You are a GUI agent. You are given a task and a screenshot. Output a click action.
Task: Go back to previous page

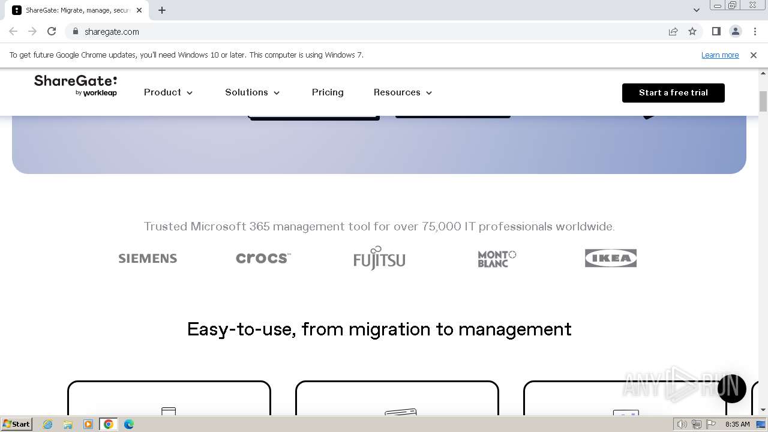click(13, 31)
